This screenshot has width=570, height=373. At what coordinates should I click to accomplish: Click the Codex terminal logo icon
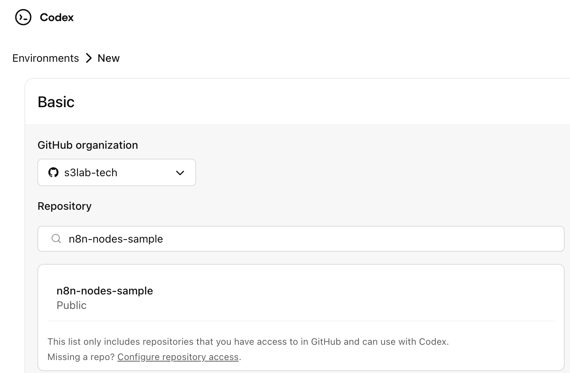[23, 18]
